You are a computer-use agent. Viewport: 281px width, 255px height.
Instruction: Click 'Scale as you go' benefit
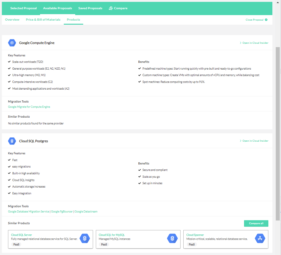[151, 176]
